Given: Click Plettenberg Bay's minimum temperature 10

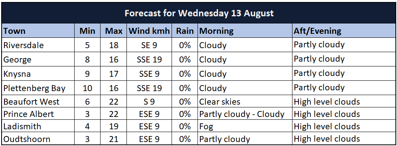Looking at the screenshot, I should click(x=87, y=88).
